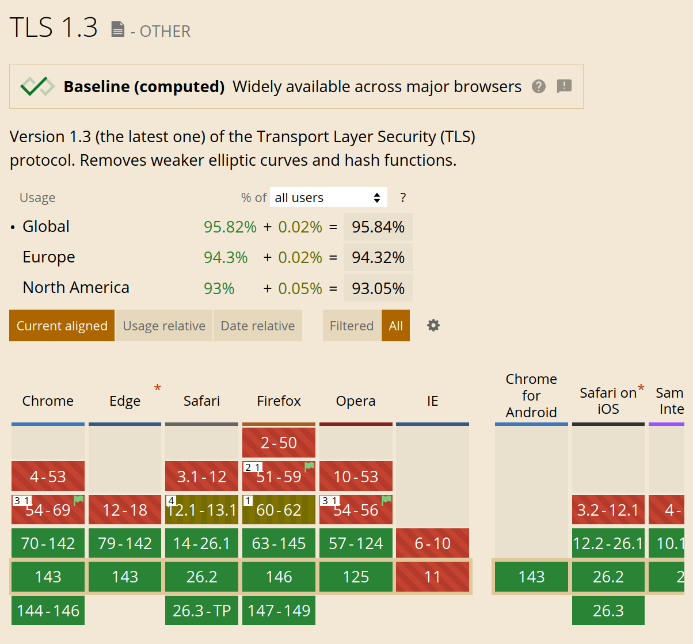693x644 pixels.
Task: Switch to Date relative view
Action: [257, 326]
